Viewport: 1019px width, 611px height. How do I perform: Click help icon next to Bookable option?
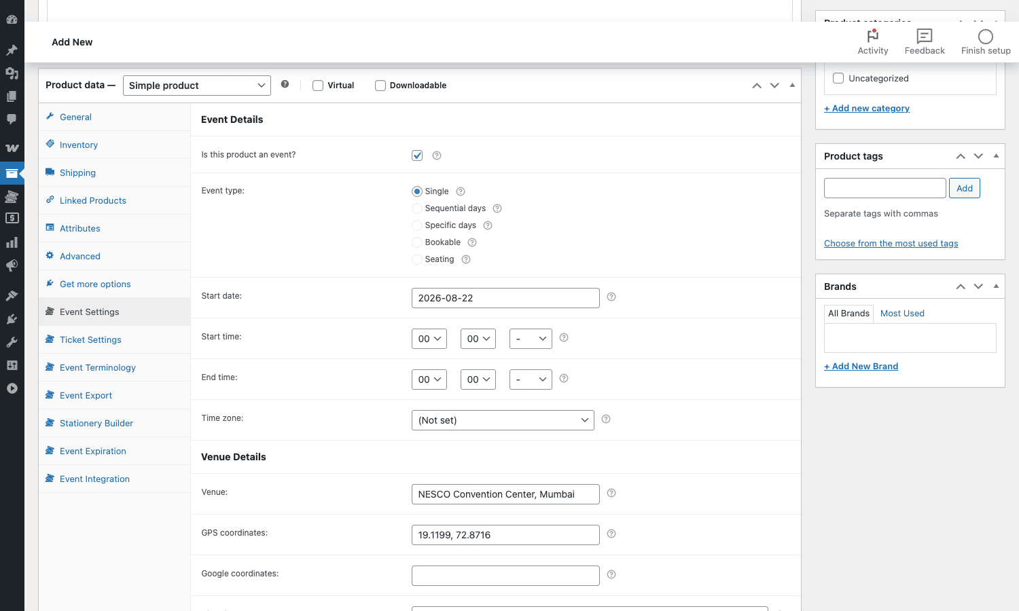click(472, 242)
